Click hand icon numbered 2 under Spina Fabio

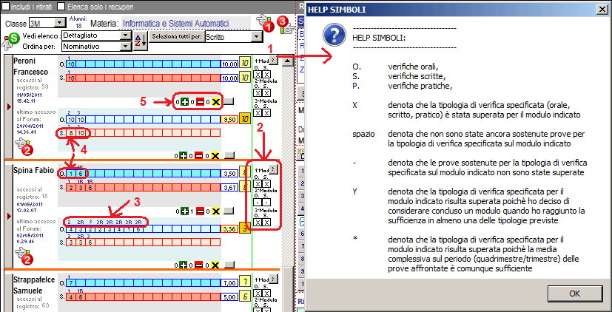24,258
